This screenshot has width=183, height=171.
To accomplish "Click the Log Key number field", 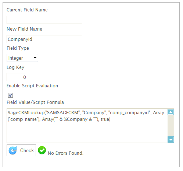I will (x=17, y=77).
